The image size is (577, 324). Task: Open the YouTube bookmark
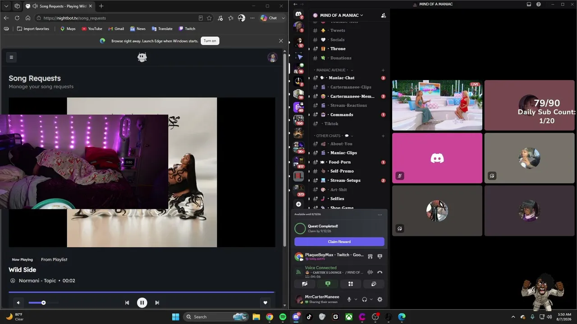92,29
